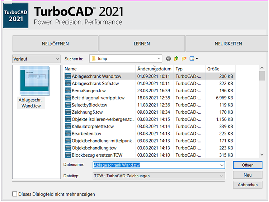The width and height of the screenshot is (269, 202).
Task: Go back to last visited folder icon
Action: click(x=168, y=59)
